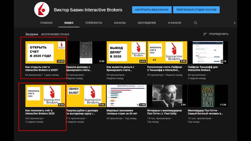Click title Пополнение счета.Лайфхак 2 Тинькофф

click(165, 69)
